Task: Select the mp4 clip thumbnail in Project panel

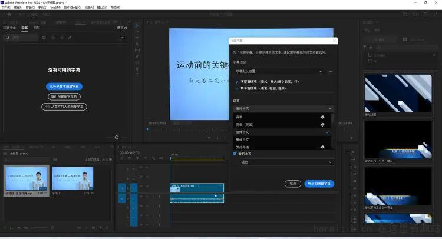Action: (x=26, y=180)
